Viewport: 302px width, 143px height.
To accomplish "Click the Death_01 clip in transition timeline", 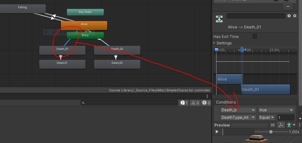I will [265, 90].
